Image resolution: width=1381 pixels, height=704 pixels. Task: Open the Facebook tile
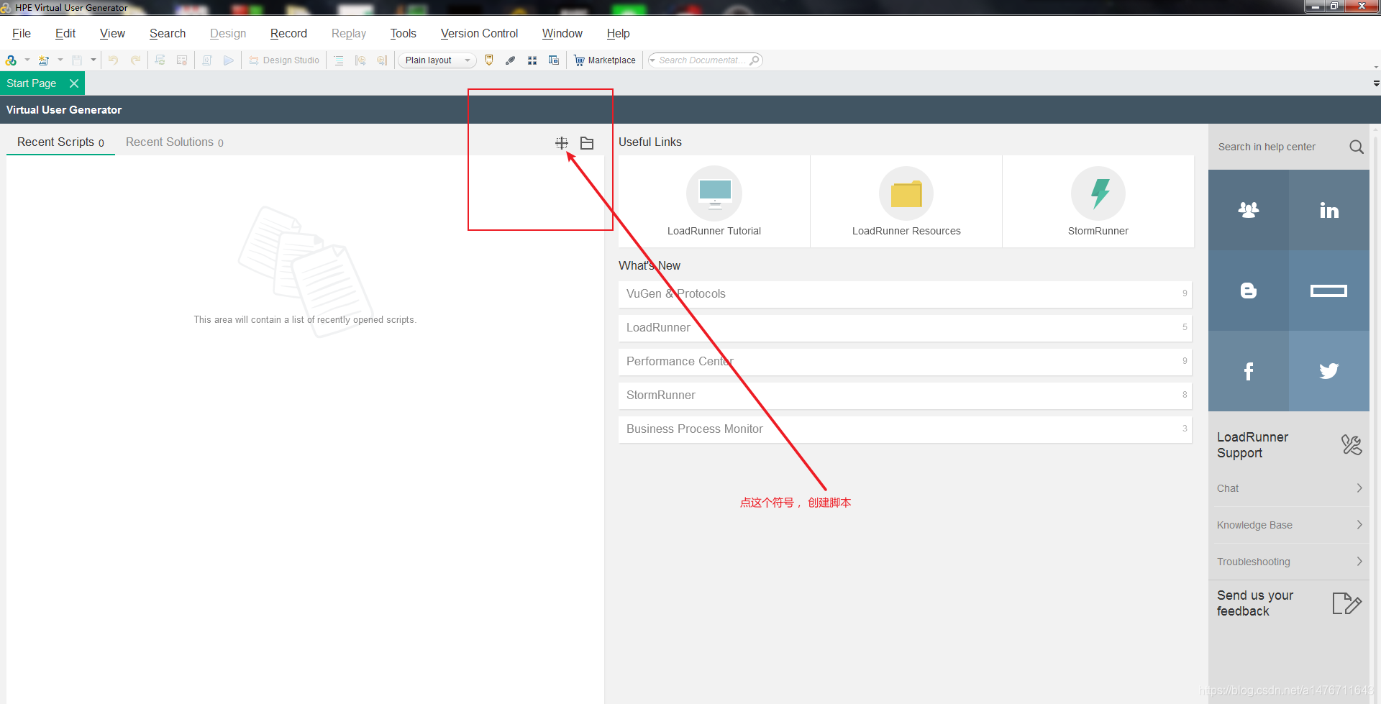(1249, 371)
